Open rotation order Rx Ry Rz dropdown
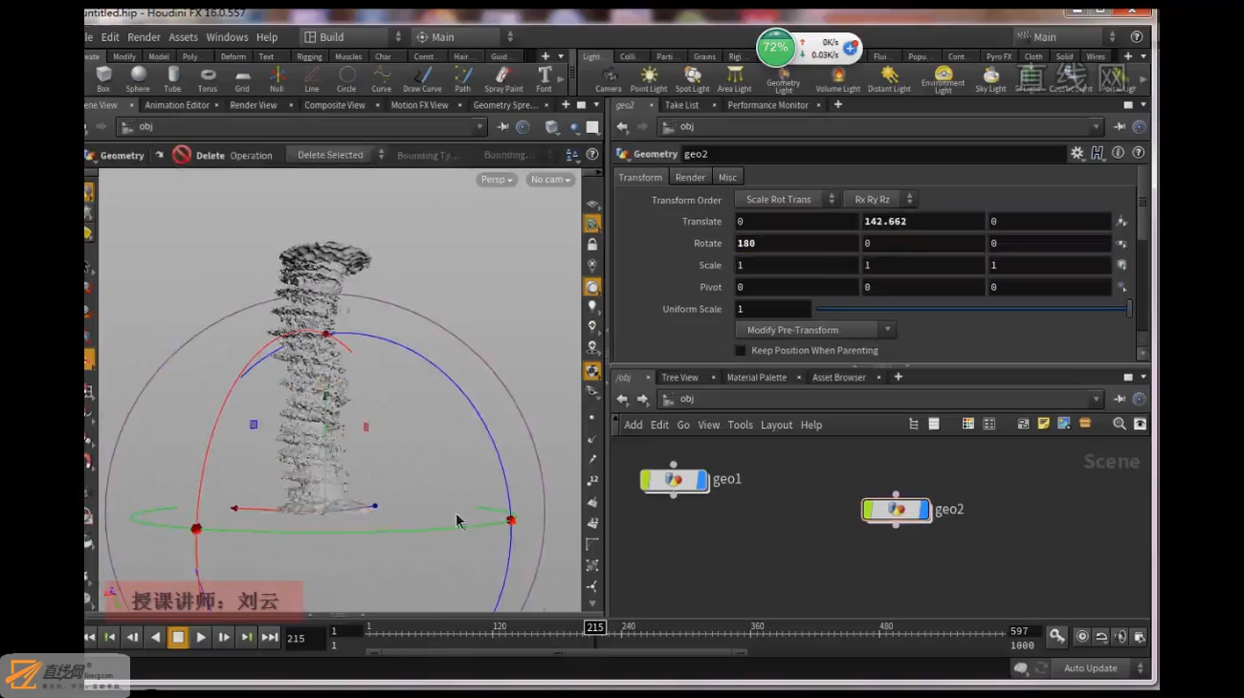The height and width of the screenshot is (698, 1244). tap(880, 199)
